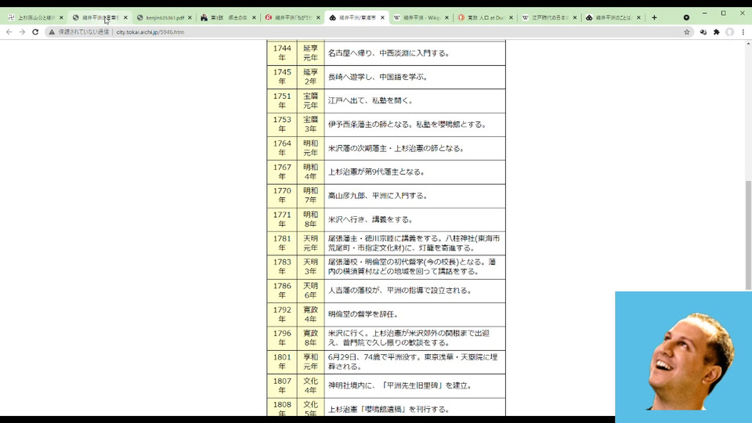
Task: Click the webcam overlay of the laughing man
Action: [x=683, y=357]
